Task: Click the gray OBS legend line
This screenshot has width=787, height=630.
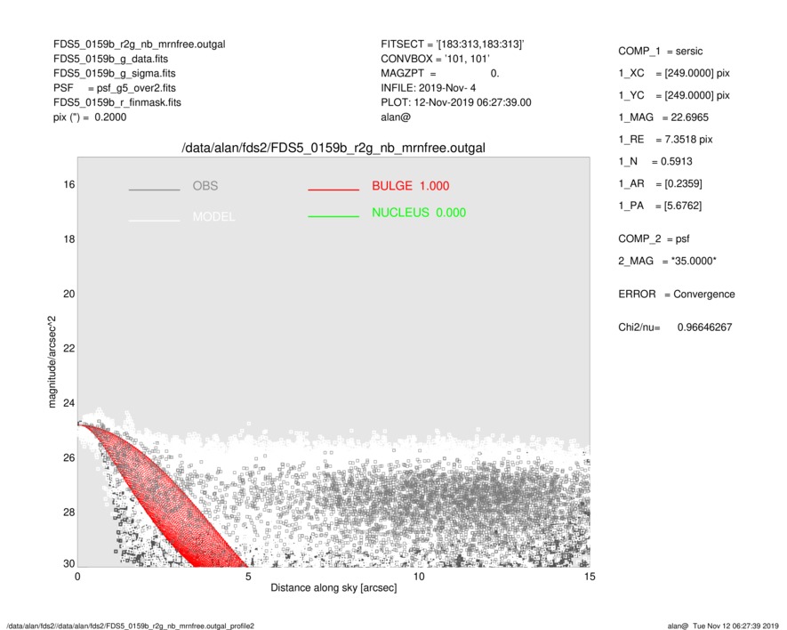Action: point(154,190)
